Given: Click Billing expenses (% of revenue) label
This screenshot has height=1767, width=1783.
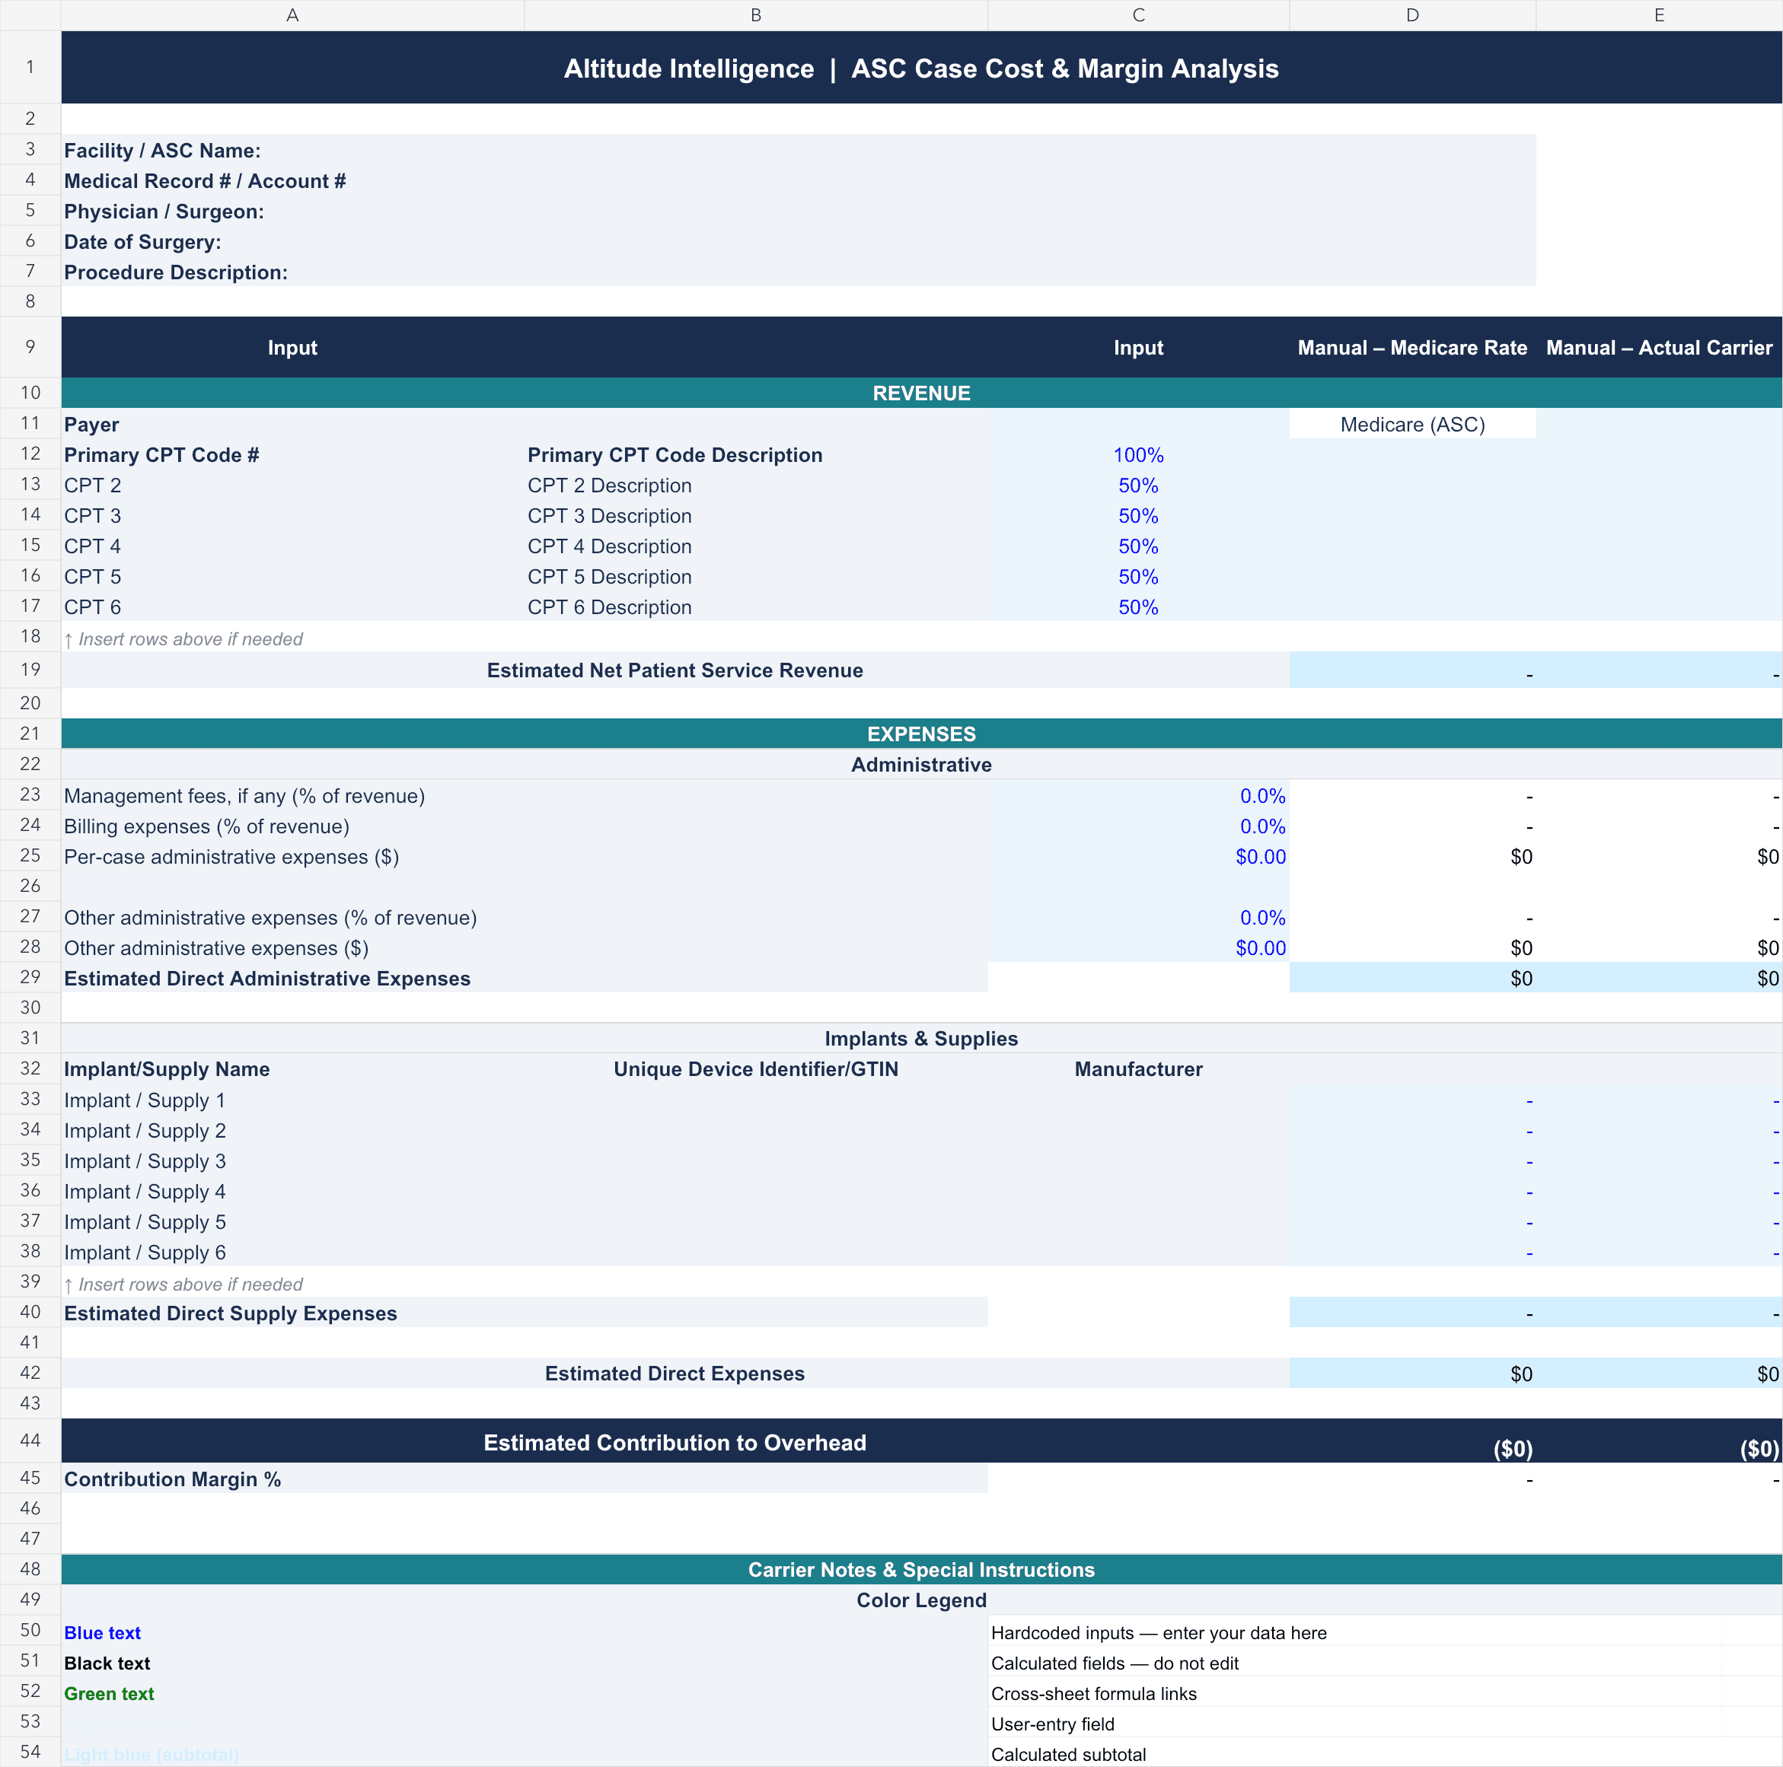Looking at the screenshot, I should point(207,826).
